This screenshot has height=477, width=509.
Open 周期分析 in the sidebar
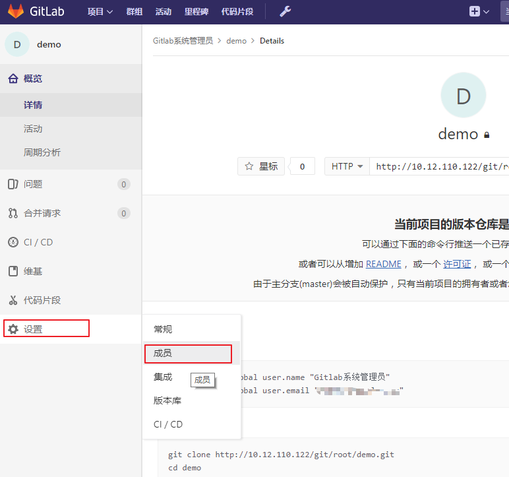[42, 152]
